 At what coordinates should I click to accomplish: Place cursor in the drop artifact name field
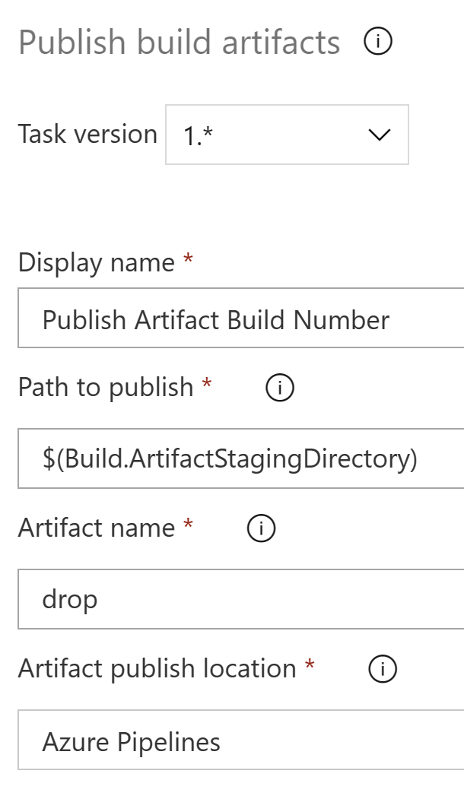point(241,599)
